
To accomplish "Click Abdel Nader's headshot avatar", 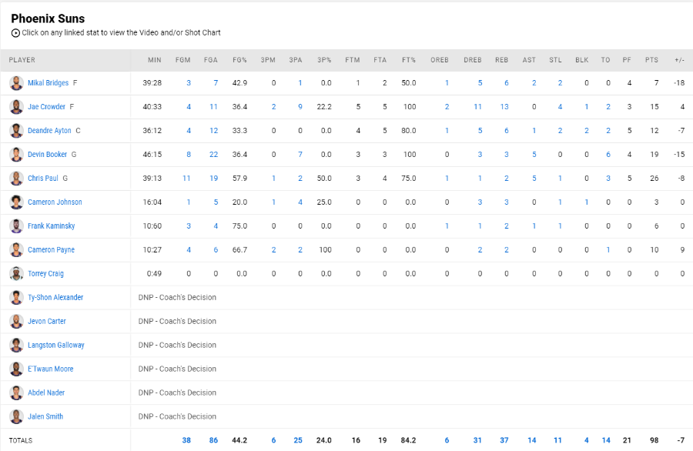I will pos(16,393).
